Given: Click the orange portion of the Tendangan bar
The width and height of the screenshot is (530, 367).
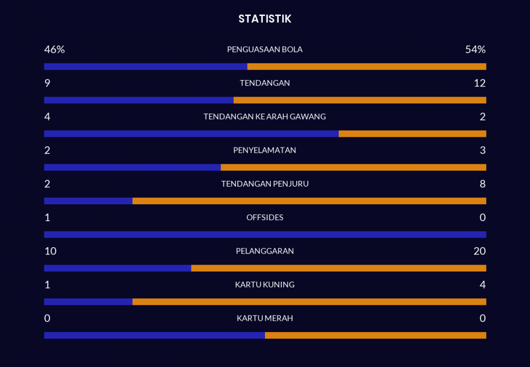Looking at the screenshot, I should tap(359, 100).
